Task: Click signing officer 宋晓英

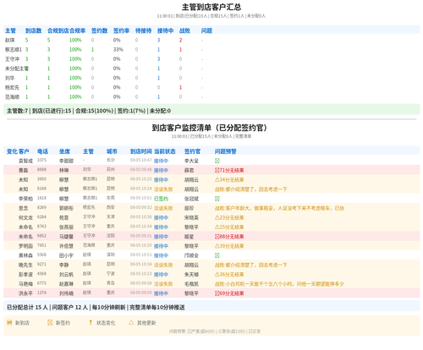Action: 191,217
